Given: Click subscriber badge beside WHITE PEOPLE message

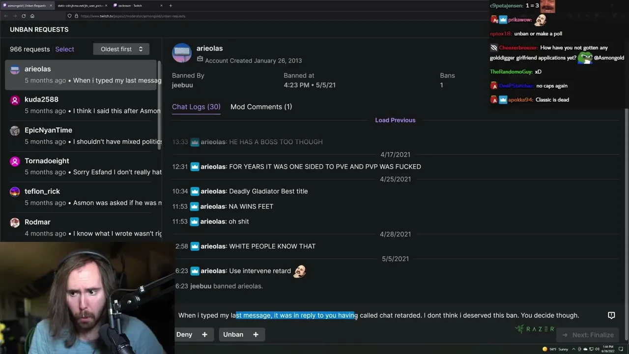Looking at the screenshot, I should click(195, 246).
